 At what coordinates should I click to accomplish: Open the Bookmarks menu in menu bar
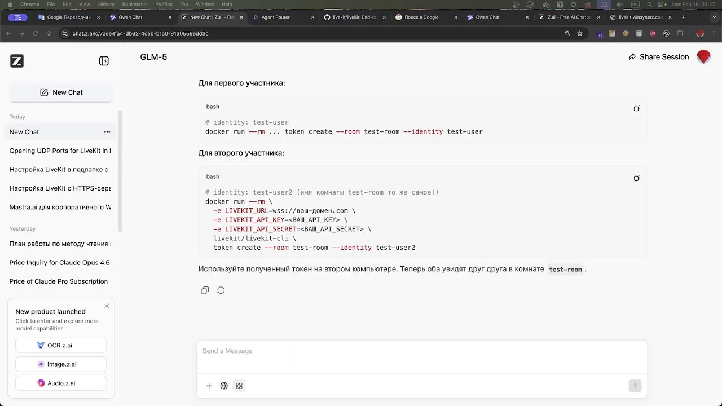pyautogui.click(x=134, y=5)
